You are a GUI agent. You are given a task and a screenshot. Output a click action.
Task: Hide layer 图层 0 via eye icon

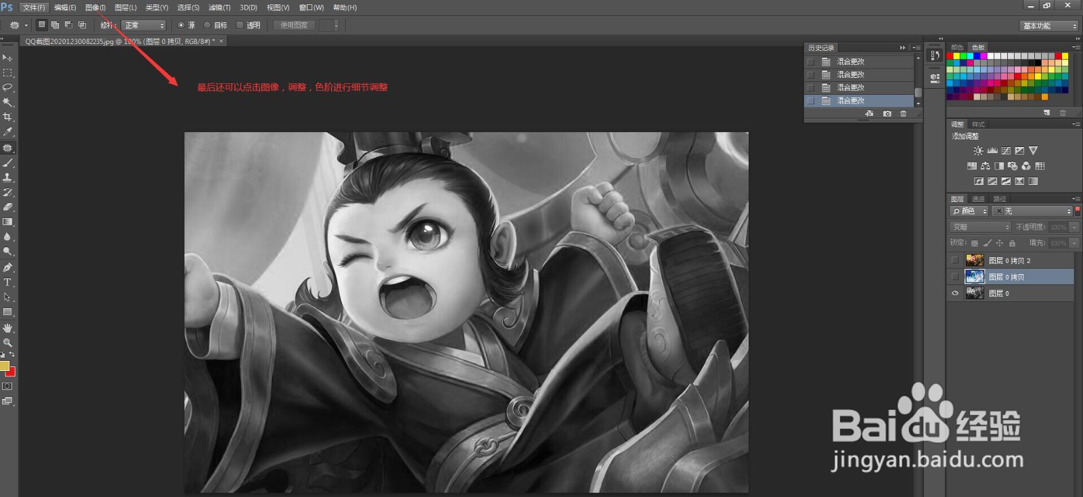(x=955, y=293)
